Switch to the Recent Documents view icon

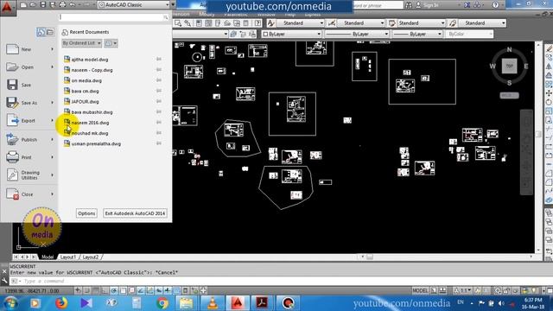point(41,32)
